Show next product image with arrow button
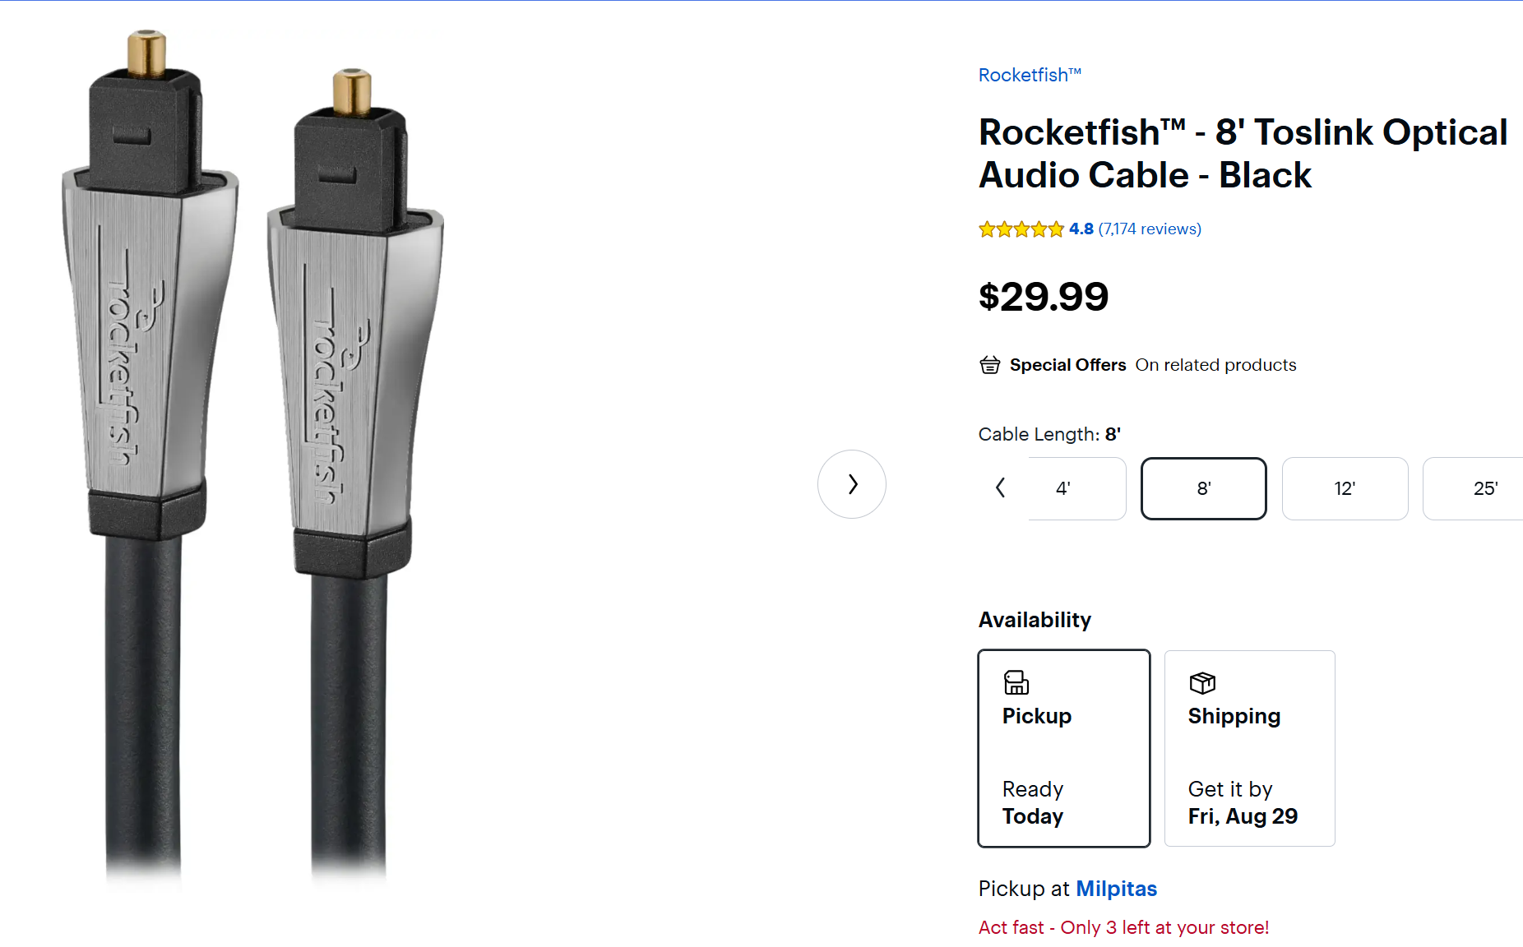This screenshot has height=947, width=1523. 852,484
